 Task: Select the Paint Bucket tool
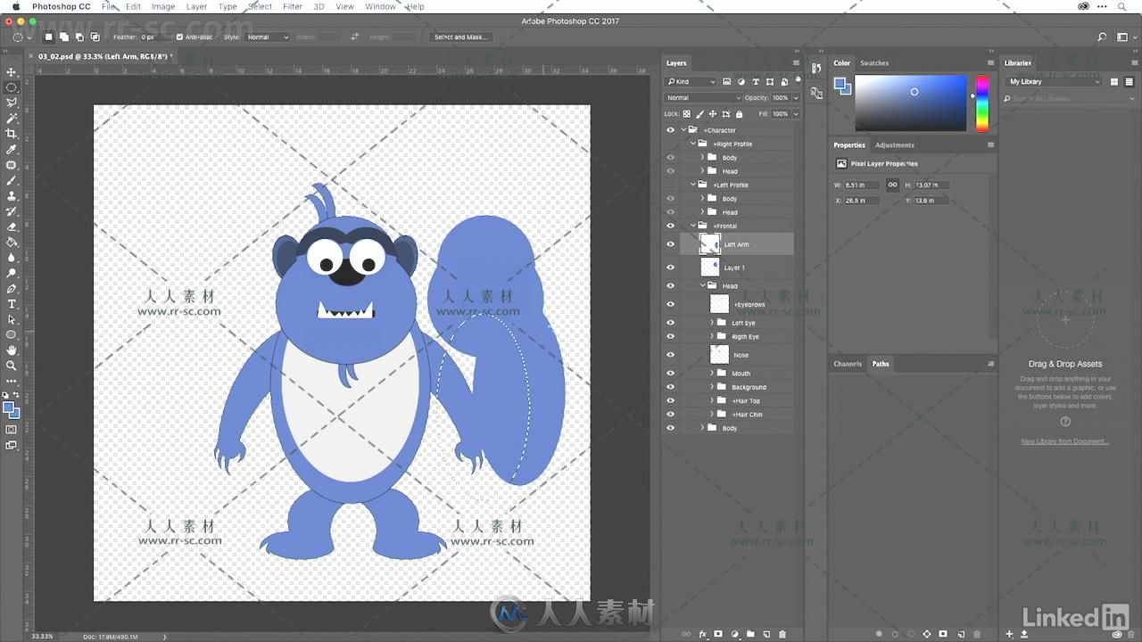coord(12,242)
